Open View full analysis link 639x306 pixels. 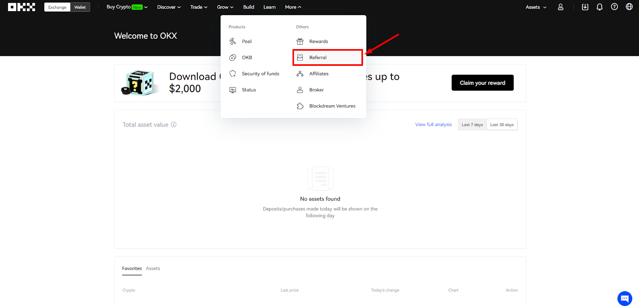433,124
